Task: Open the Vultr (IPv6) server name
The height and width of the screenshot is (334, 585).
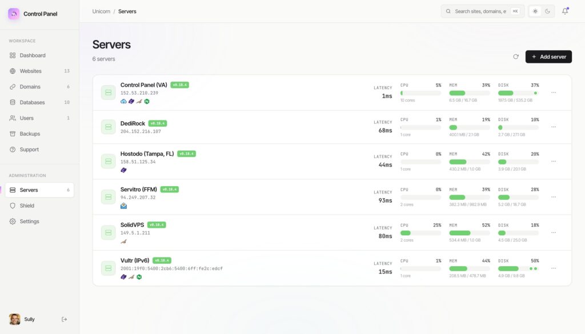Action: click(135, 260)
